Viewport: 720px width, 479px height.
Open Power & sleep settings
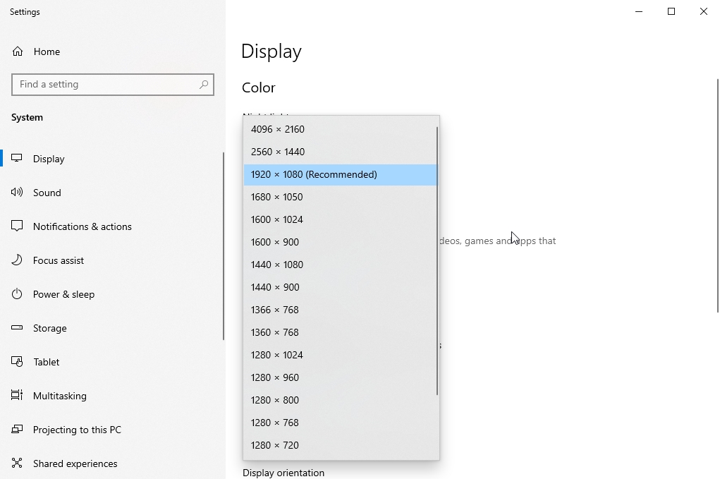click(x=112, y=294)
